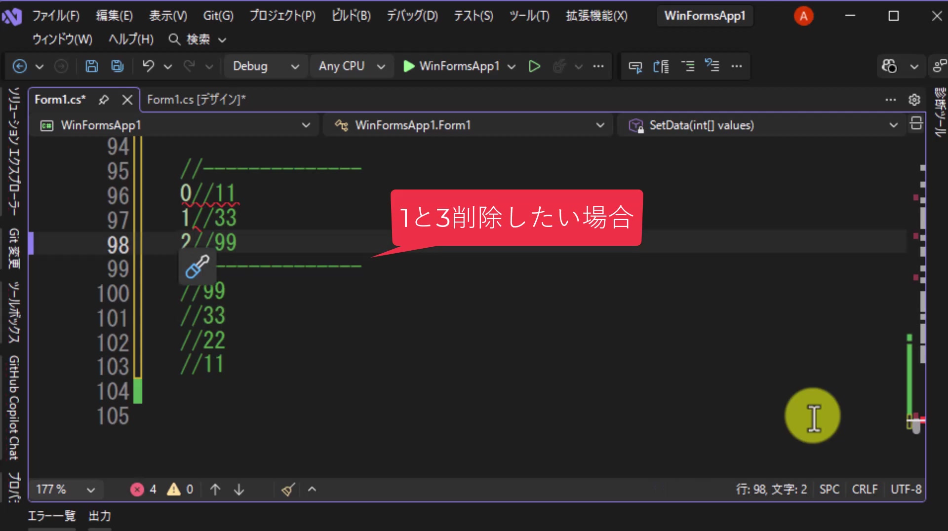Open the プロジェクト(P) menu
Image resolution: width=948 pixels, height=531 pixels.
click(282, 16)
